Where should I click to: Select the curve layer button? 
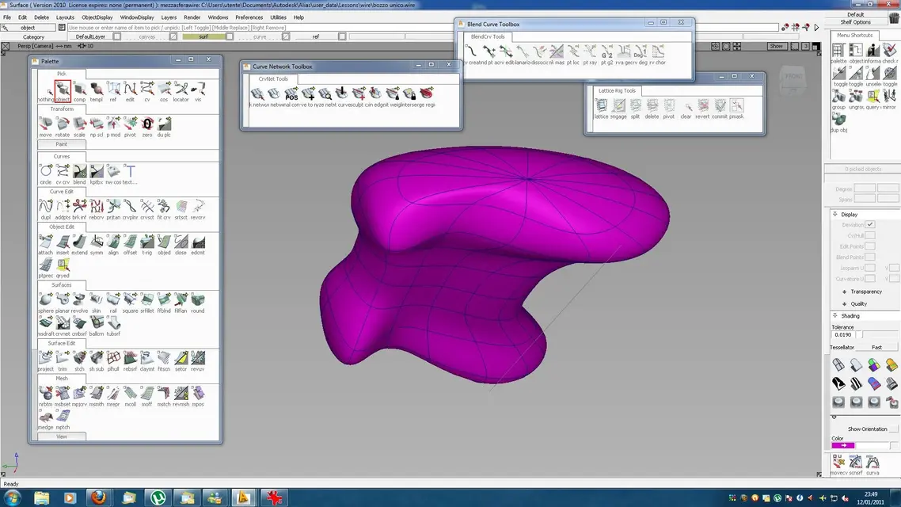click(x=260, y=36)
